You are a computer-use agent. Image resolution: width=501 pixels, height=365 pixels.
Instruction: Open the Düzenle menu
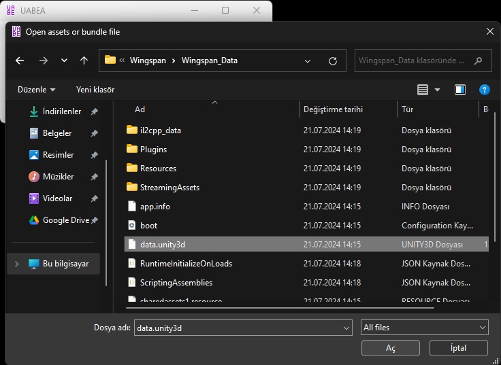[37, 90]
